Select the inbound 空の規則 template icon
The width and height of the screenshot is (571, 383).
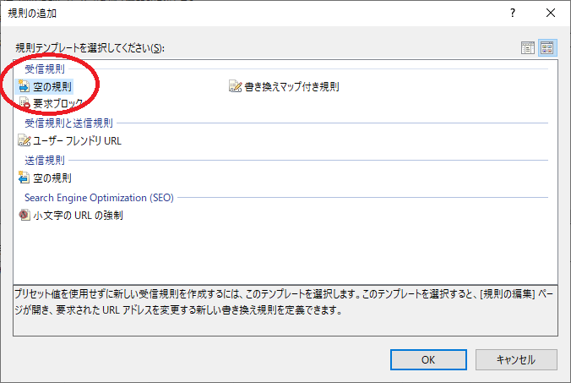click(24, 86)
